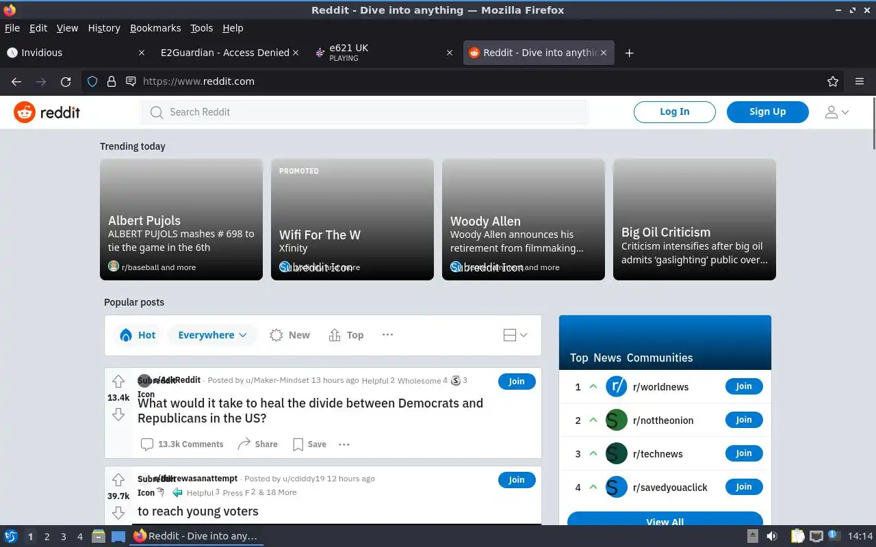Open more options ellipsis on first post
Viewport: 876px width, 547px height.
[x=344, y=444]
